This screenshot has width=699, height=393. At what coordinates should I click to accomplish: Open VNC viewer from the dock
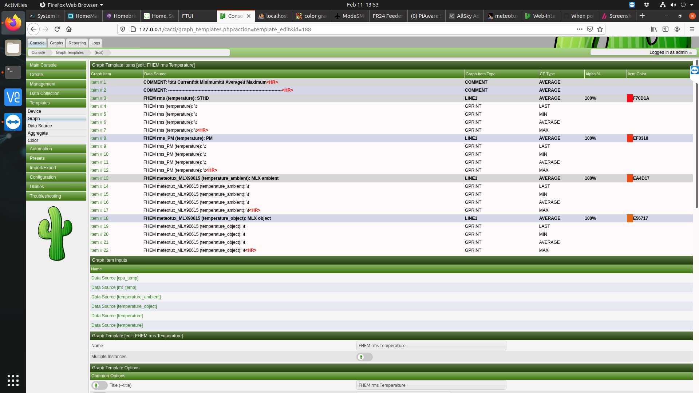[x=13, y=97]
